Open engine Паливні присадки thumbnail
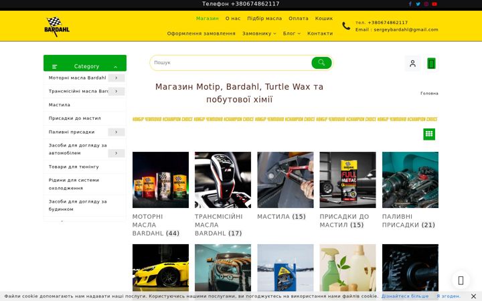 pos(410,180)
